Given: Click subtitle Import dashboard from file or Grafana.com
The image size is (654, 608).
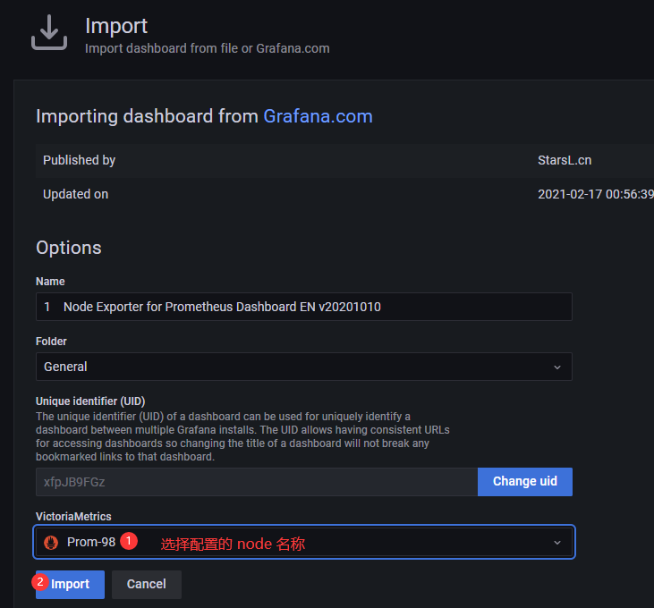Looking at the screenshot, I should (x=208, y=48).
